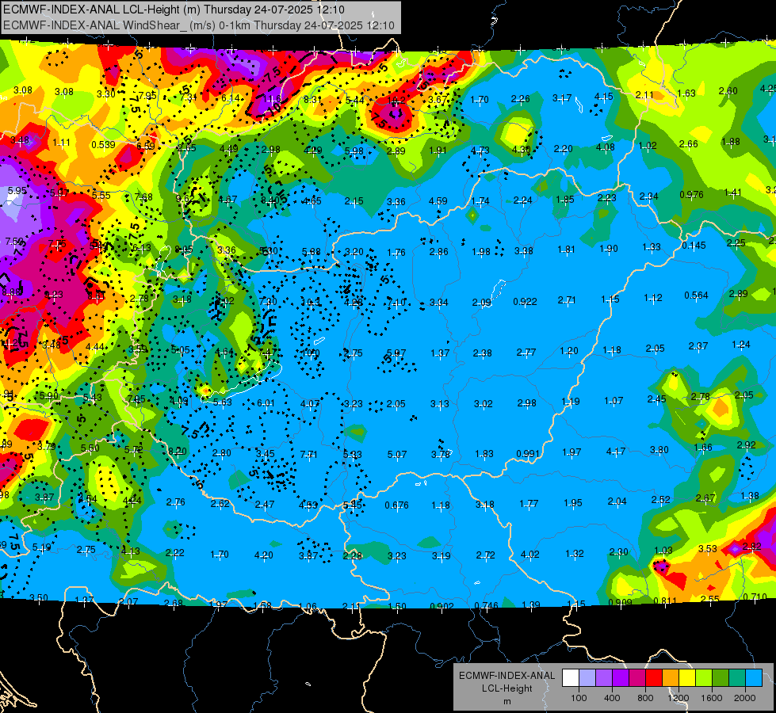Click the wind shear value 2.60
776x713 pixels.
(x=728, y=90)
